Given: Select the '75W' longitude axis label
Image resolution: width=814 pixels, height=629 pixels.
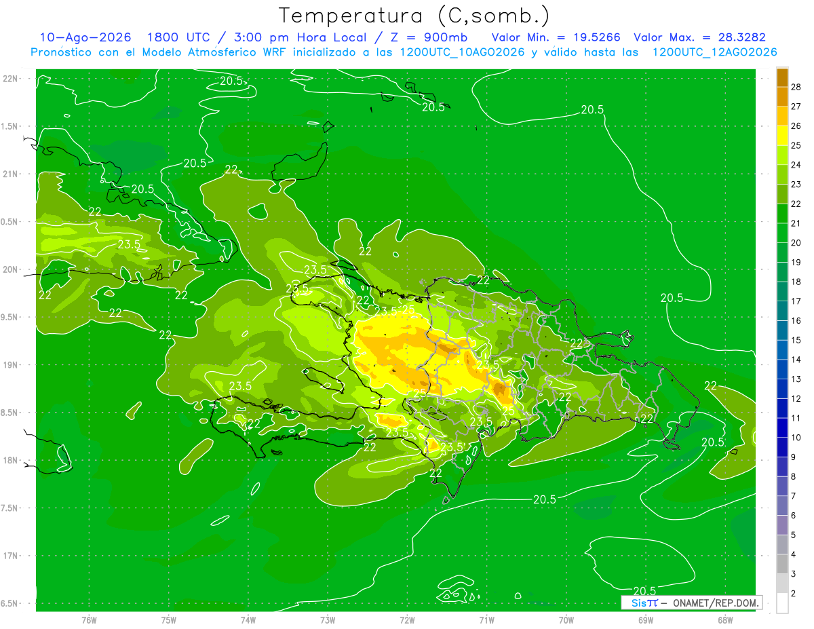Looking at the screenshot, I should pyautogui.click(x=168, y=620).
